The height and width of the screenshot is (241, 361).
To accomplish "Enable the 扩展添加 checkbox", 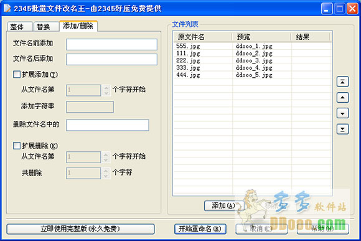I will pyautogui.click(x=17, y=75).
